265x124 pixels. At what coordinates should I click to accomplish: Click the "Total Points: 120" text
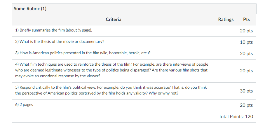[x=236, y=116]
